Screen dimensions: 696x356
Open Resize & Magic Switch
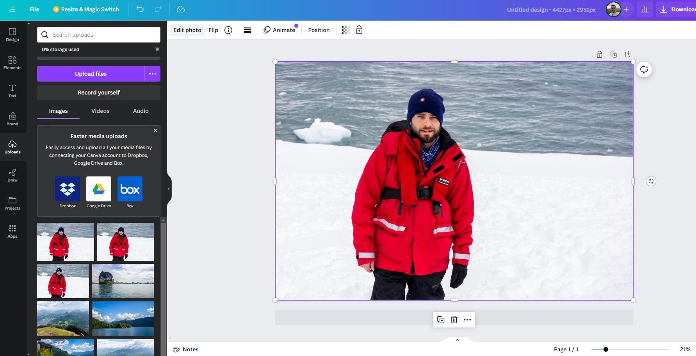click(86, 9)
